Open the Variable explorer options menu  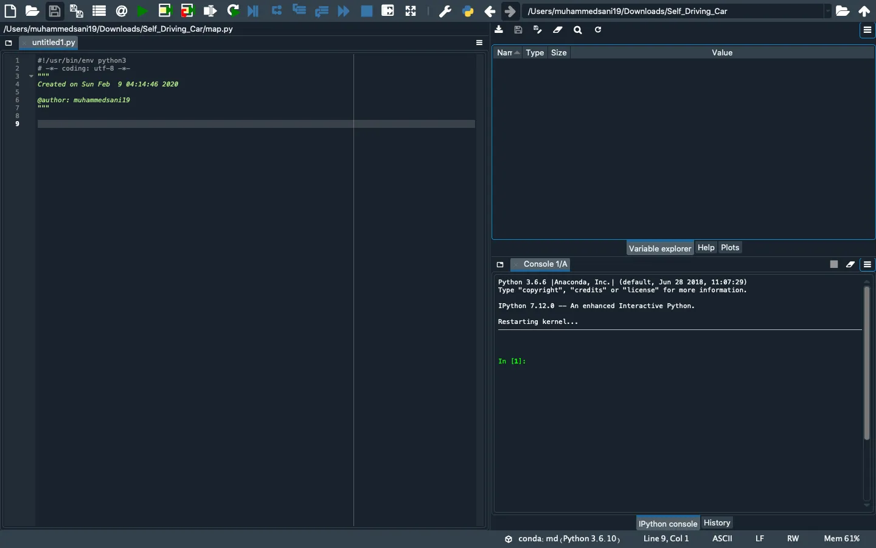click(x=868, y=30)
